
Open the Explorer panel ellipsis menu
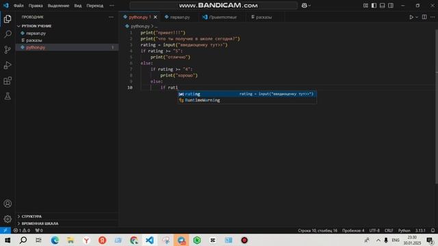pos(111,17)
